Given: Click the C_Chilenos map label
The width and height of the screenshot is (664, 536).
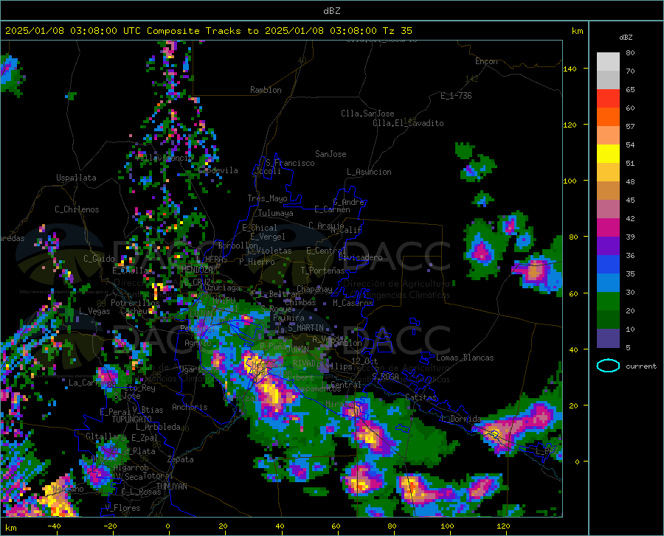Looking at the screenshot, I should coord(77,209).
